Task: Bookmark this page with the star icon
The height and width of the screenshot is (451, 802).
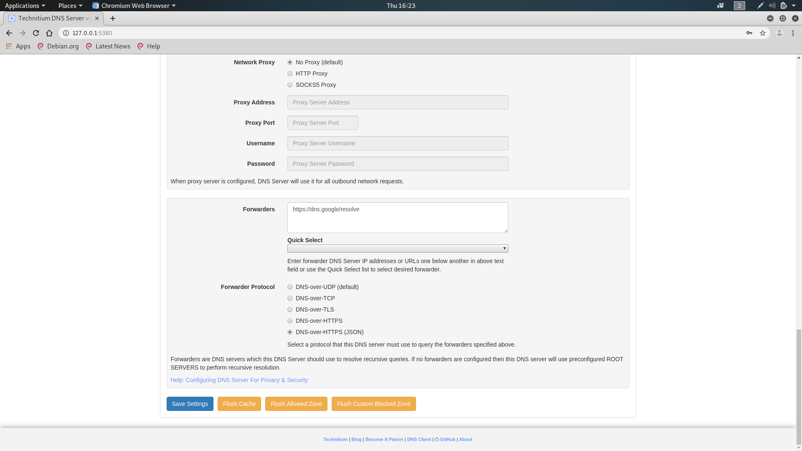Action: point(763,33)
